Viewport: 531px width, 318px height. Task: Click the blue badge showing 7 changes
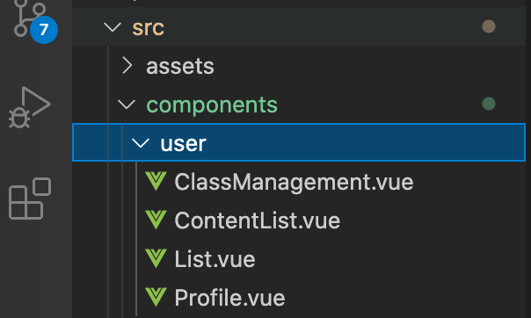point(44,30)
